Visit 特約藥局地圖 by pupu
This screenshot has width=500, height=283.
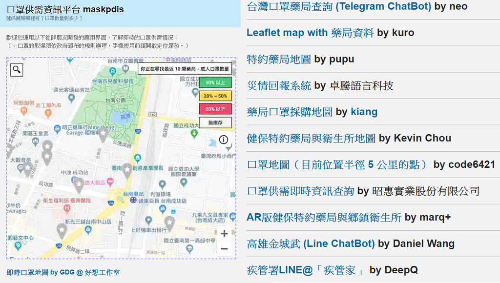tap(279, 59)
